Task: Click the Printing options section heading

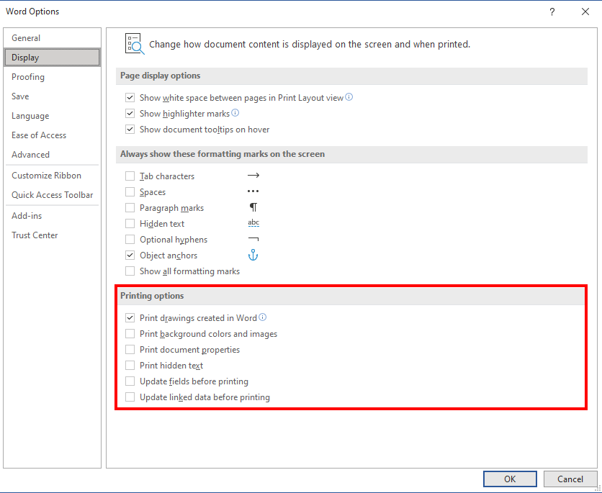Action: point(152,296)
